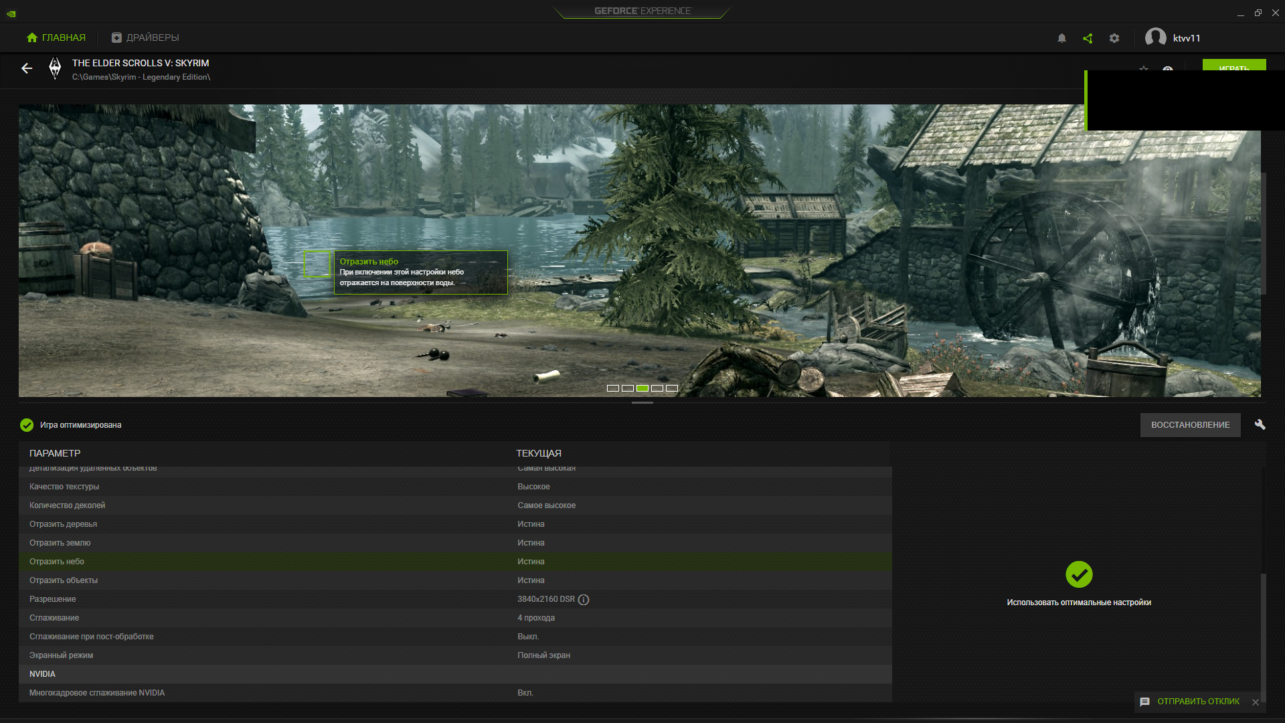Screen dimensions: 1285x723
Task: Click ОТПРАВИТЬ ОТКЛИК feedback link
Action: click(x=1198, y=702)
